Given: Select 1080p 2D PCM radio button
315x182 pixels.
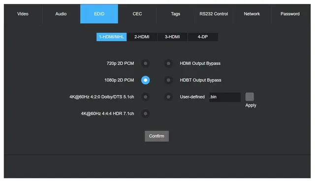Looking at the screenshot, I should (x=146, y=80).
